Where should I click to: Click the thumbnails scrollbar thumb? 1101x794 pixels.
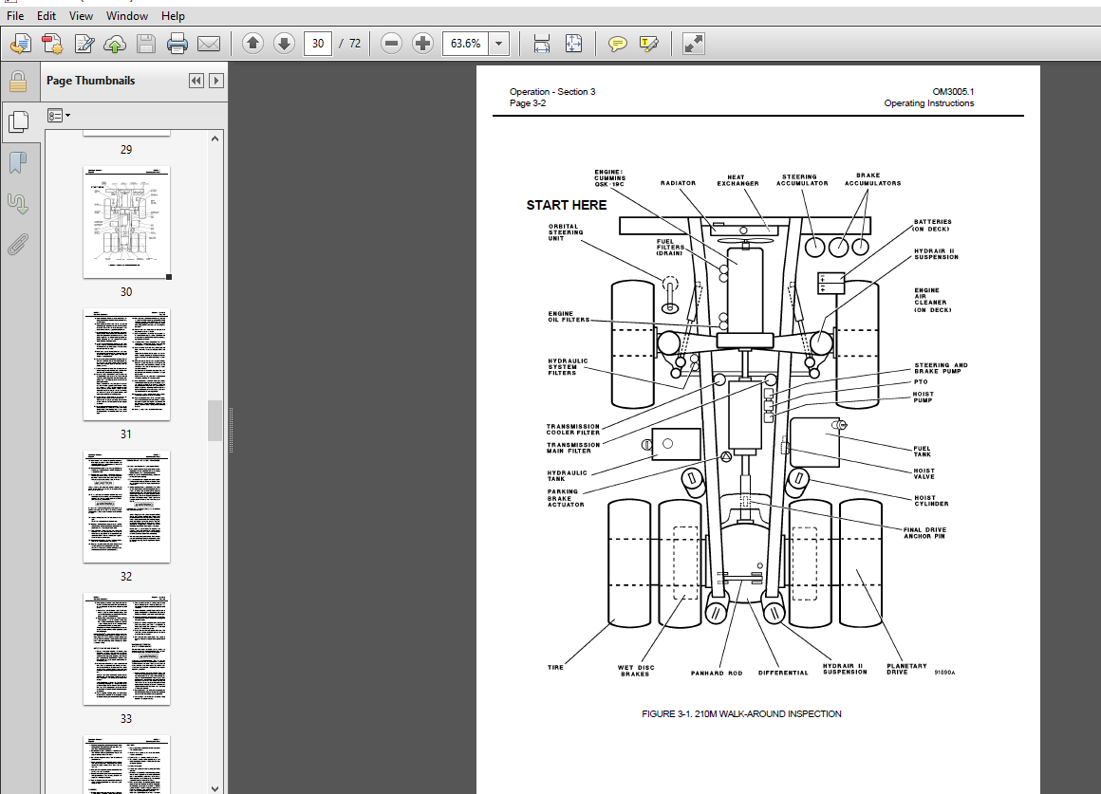click(x=215, y=420)
